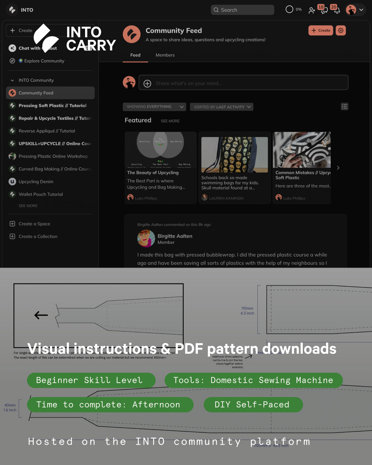Click See More beside Featured
Viewport: 372px width, 465px height.
(170, 121)
